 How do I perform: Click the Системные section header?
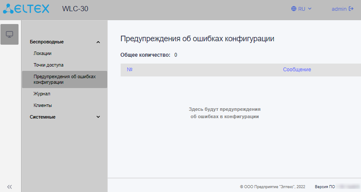pyautogui.click(x=43, y=117)
